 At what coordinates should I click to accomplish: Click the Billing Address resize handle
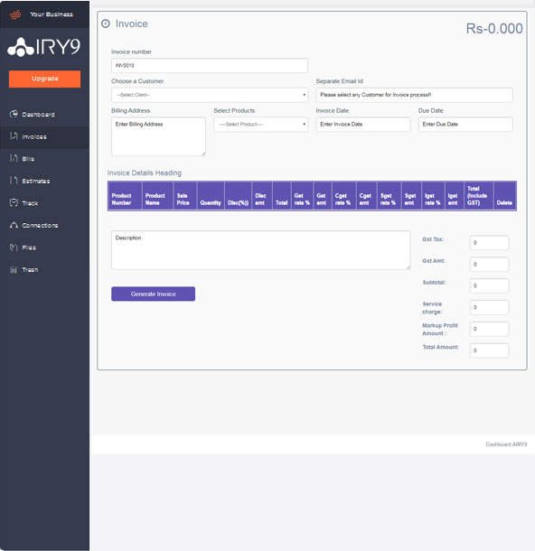(203, 154)
